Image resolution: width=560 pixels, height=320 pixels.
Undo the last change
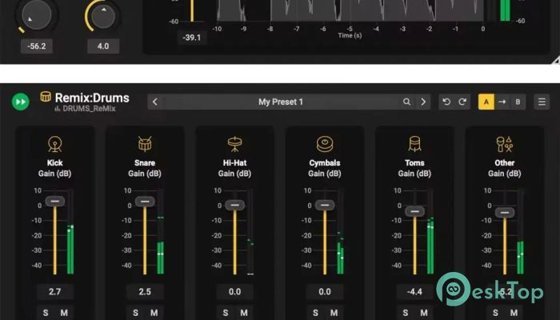coord(446,102)
